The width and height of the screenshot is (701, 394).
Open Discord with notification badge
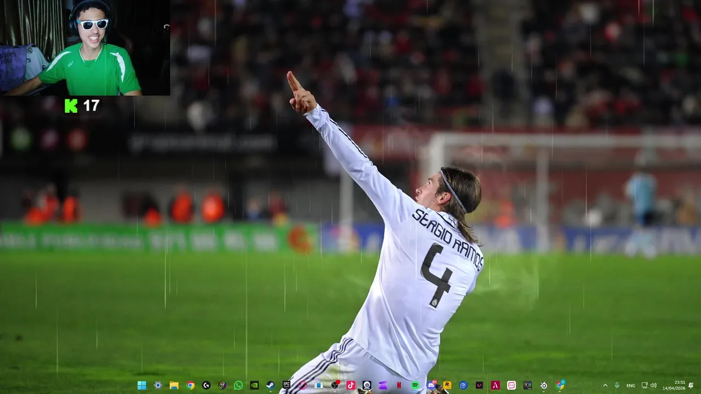click(x=431, y=385)
